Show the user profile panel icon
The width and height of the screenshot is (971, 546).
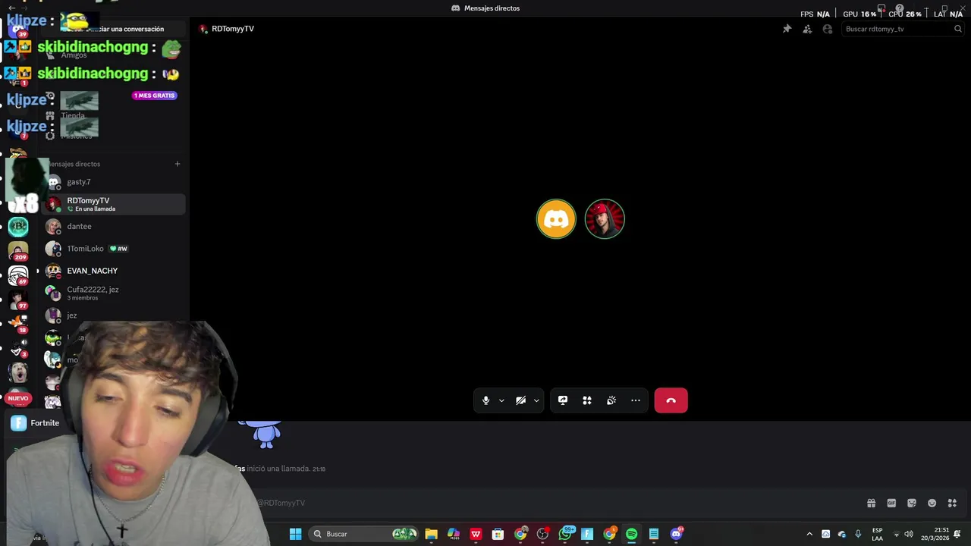(x=828, y=29)
